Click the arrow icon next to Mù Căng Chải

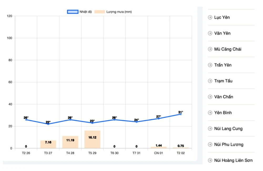(x=210, y=49)
